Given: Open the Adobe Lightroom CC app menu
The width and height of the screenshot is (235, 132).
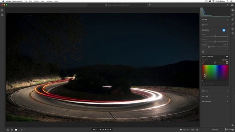Looking at the screenshot, I should (x=14, y=1).
